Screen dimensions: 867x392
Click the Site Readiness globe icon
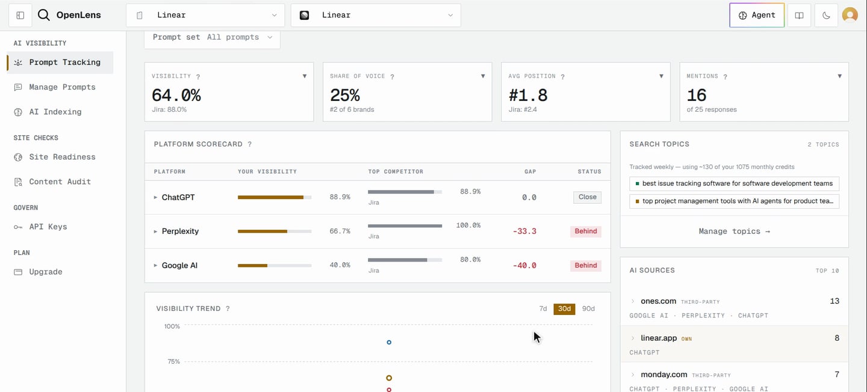pos(18,157)
